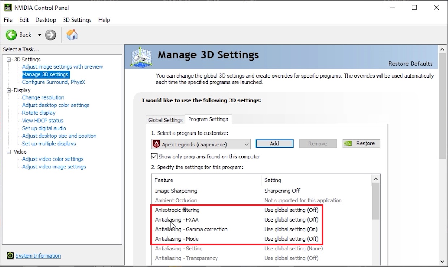Click the Restore button with NVIDIA logo
This screenshot has width=448, height=267.
[361, 144]
